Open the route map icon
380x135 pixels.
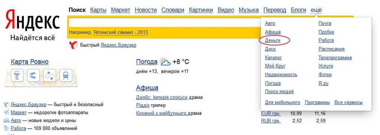click(50, 75)
